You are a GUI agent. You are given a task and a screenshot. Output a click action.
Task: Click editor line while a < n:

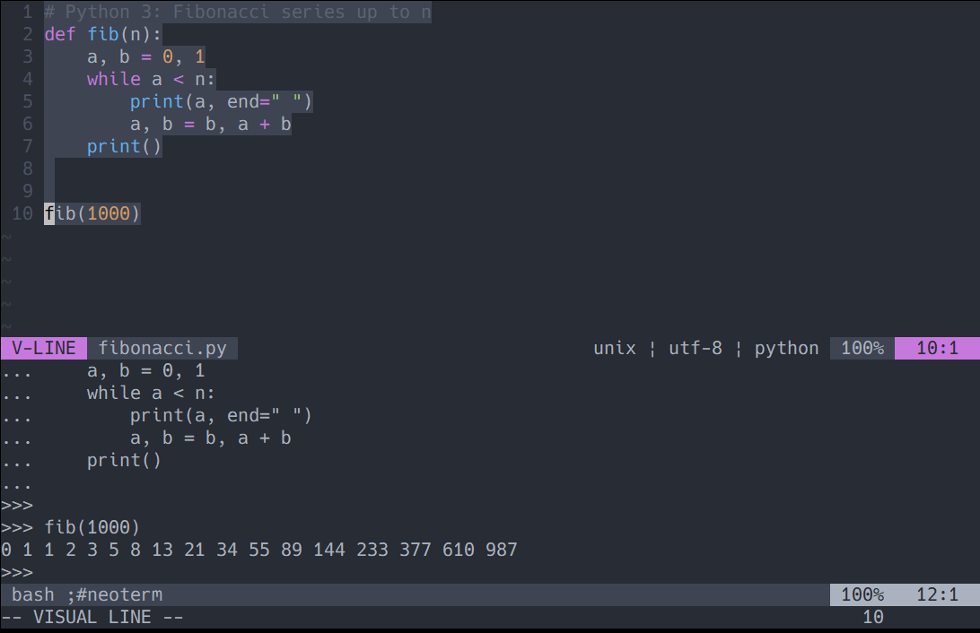[151, 79]
